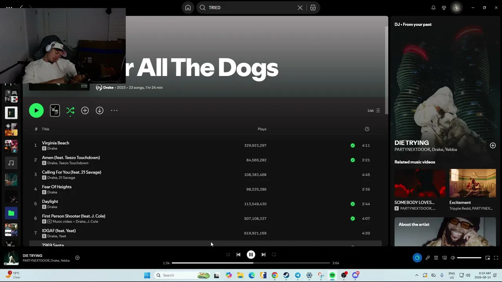The image size is (502, 282).
Task: Toggle the saved checkmark for Virginia Beach
Action: point(353,145)
